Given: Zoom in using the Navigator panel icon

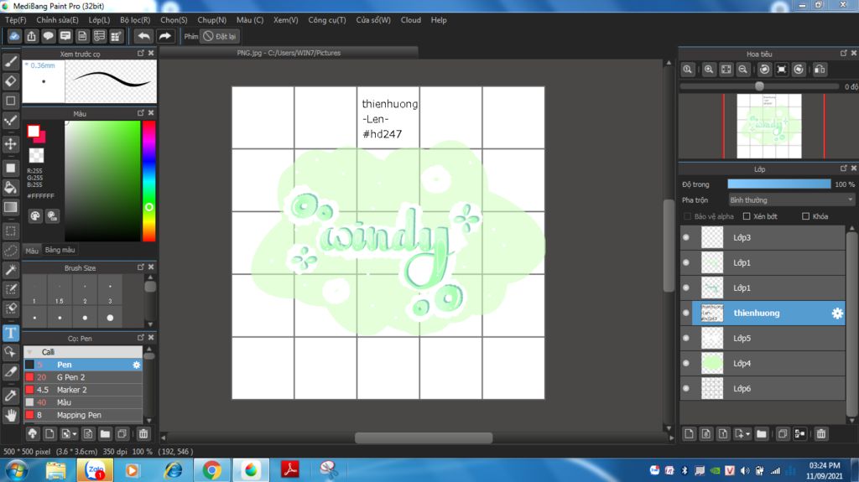Looking at the screenshot, I should point(708,70).
